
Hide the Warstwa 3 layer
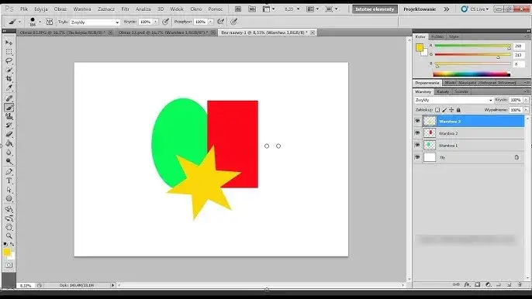point(417,121)
